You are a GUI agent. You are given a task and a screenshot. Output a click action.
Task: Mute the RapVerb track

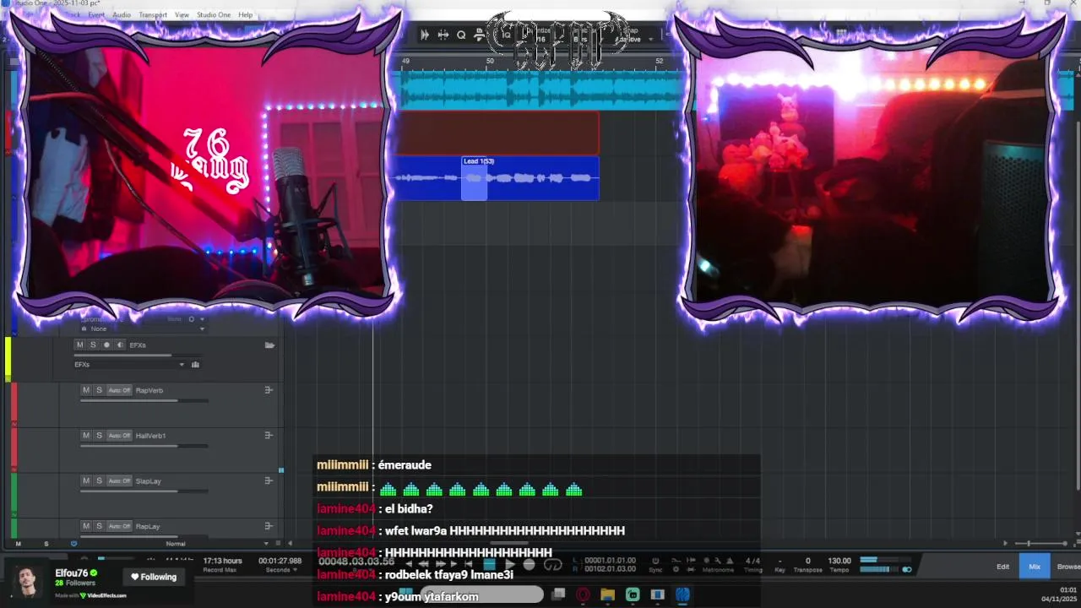pos(85,390)
